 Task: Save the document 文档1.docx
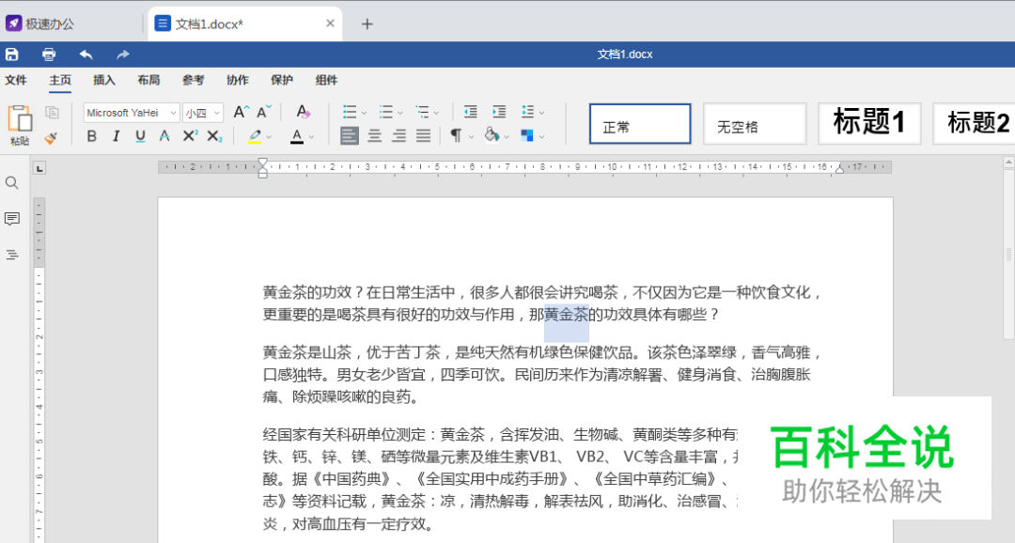click(x=12, y=54)
